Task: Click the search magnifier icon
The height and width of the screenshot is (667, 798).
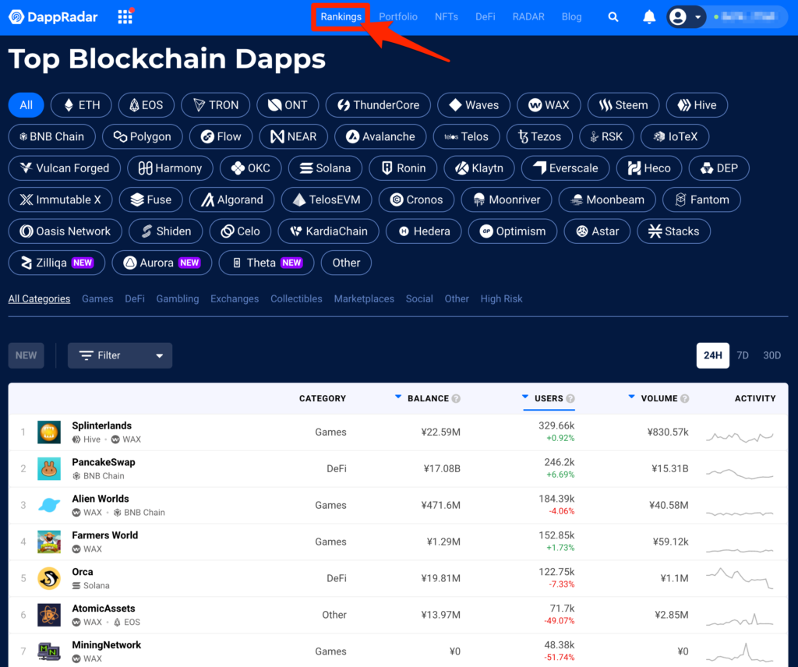Action: tap(613, 17)
